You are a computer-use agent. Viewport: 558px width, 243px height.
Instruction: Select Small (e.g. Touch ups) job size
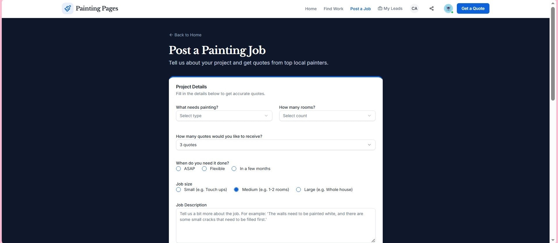[x=178, y=190]
